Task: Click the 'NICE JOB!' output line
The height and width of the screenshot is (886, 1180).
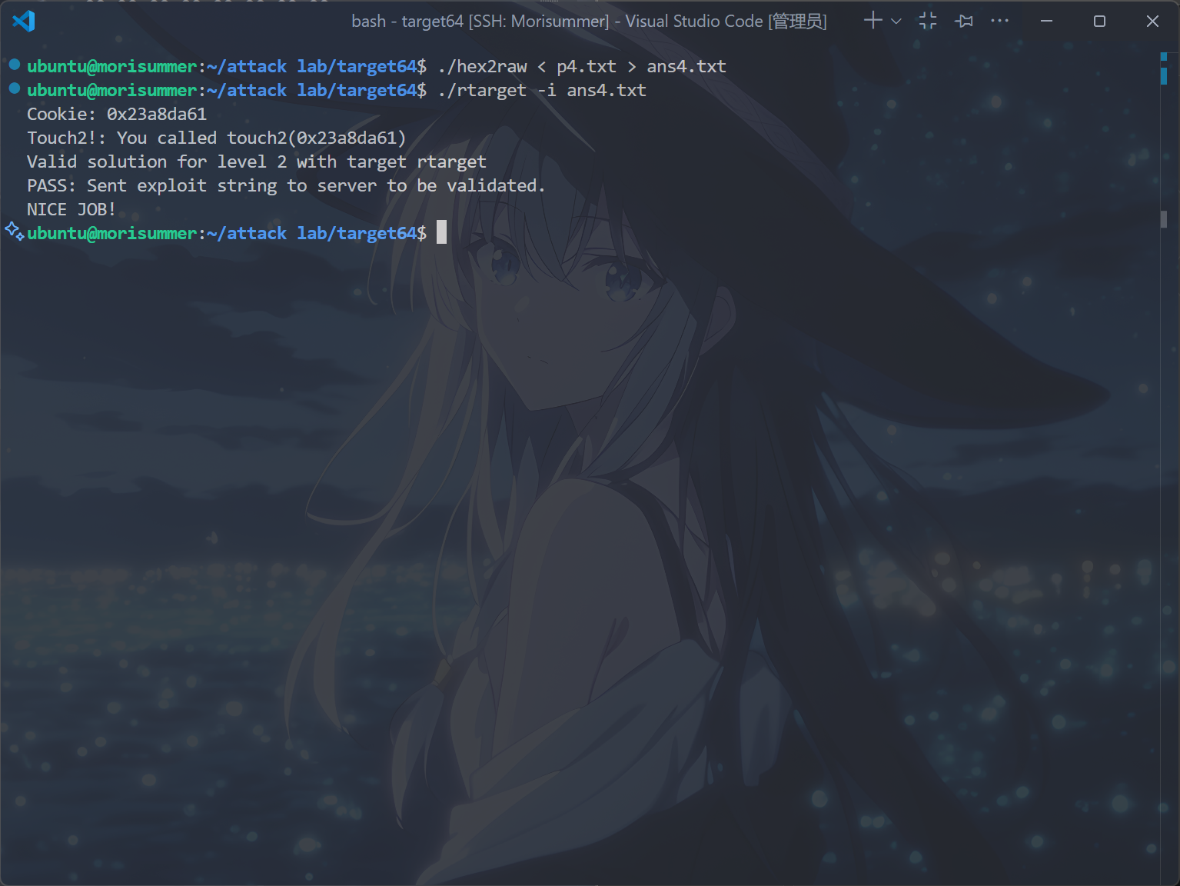Action: tap(71, 209)
